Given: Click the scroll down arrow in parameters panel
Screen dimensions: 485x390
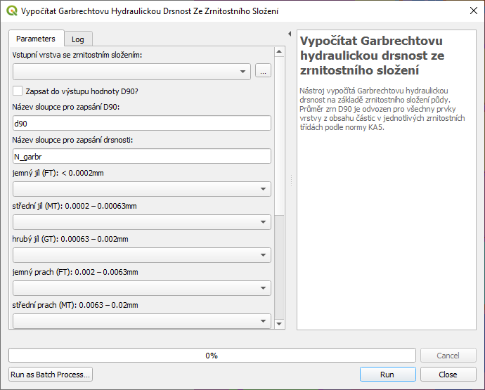Looking at the screenshot, I should pyautogui.click(x=279, y=324).
